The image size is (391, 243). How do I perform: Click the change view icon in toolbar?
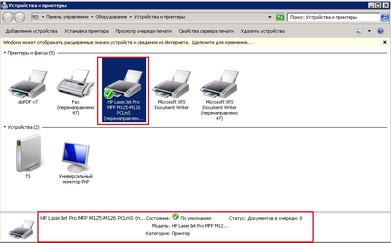(x=359, y=31)
